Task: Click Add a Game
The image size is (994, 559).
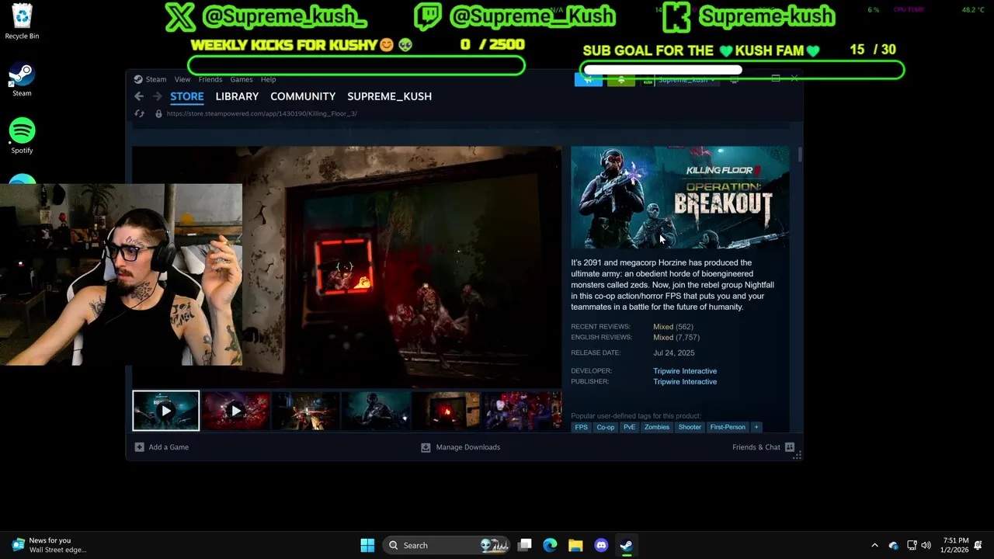Action: click(162, 447)
